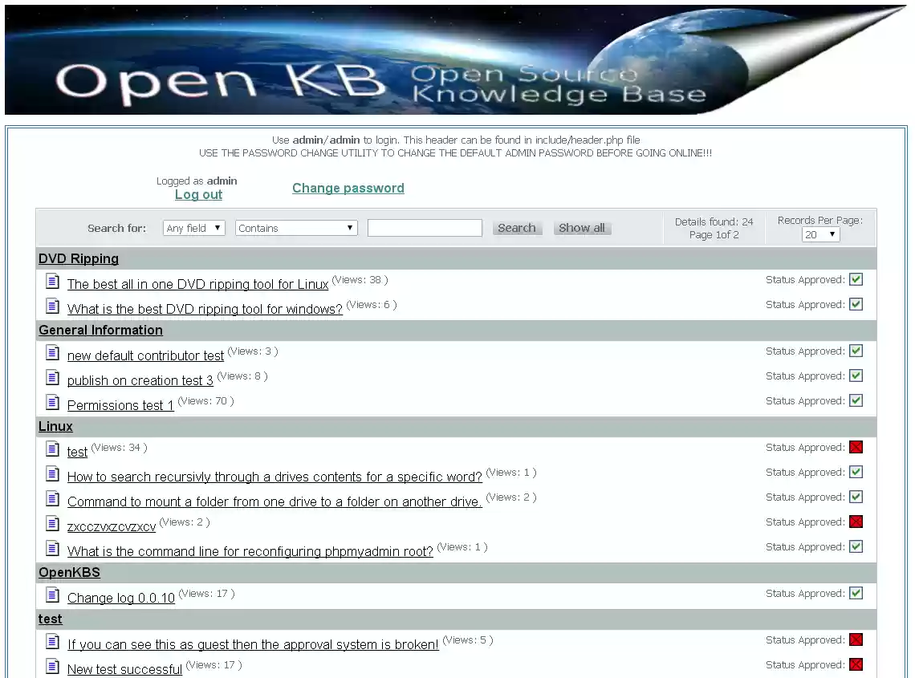The image size is (915, 678).
Task: Click the document icon next to 'zxcczvxzcvzxcv'
Action: (x=52, y=522)
